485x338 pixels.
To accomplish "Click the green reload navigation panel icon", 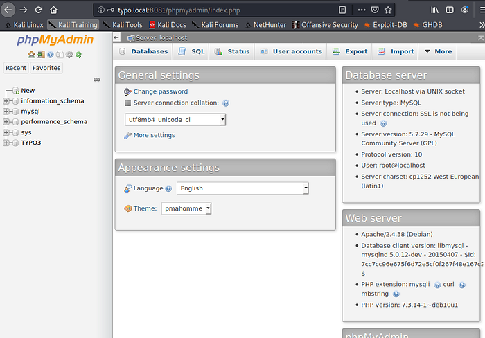I will (x=79, y=55).
